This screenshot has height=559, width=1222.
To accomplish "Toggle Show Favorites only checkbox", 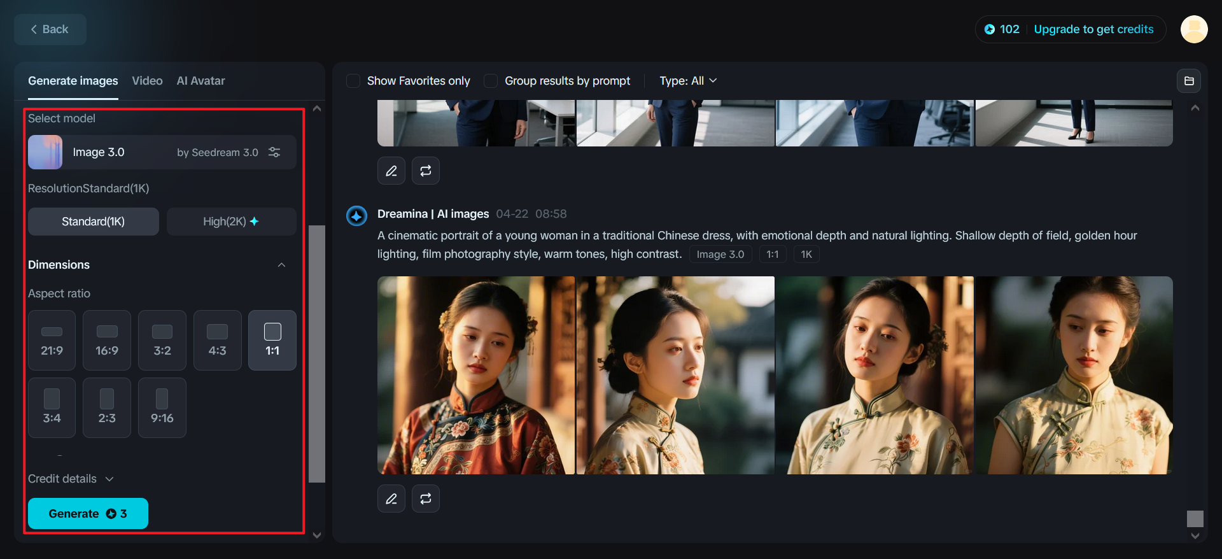I will [x=353, y=81].
